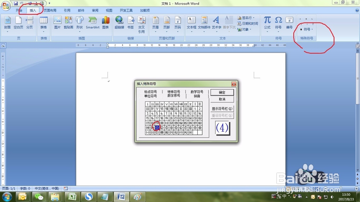Switch to the 引用 ribbon tab

[x=67, y=10]
